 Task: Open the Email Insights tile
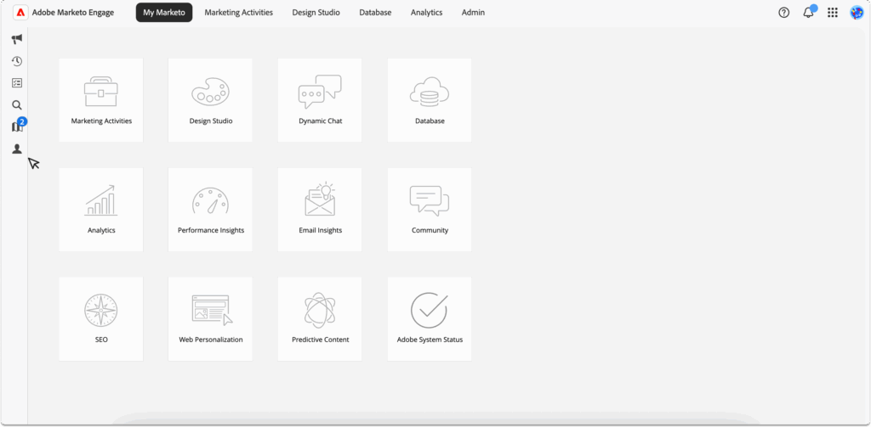click(x=320, y=210)
